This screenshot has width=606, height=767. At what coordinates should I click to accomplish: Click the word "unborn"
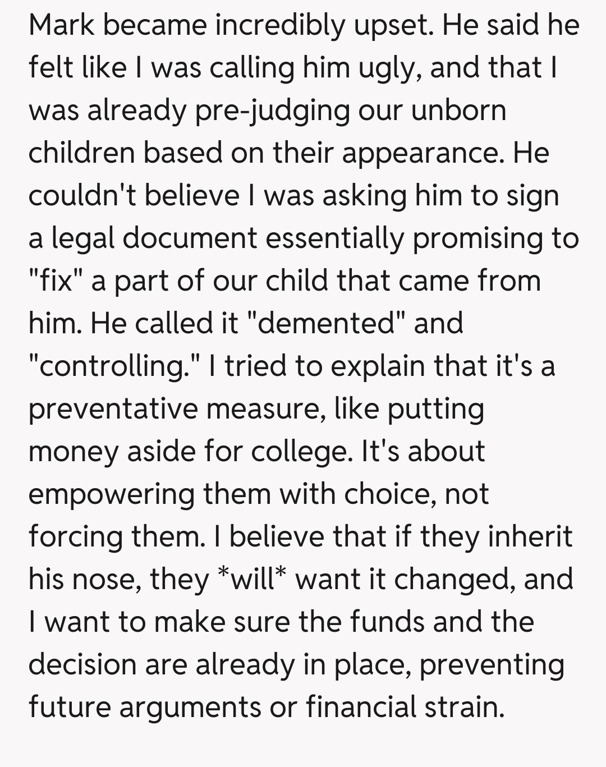coord(459,110)
